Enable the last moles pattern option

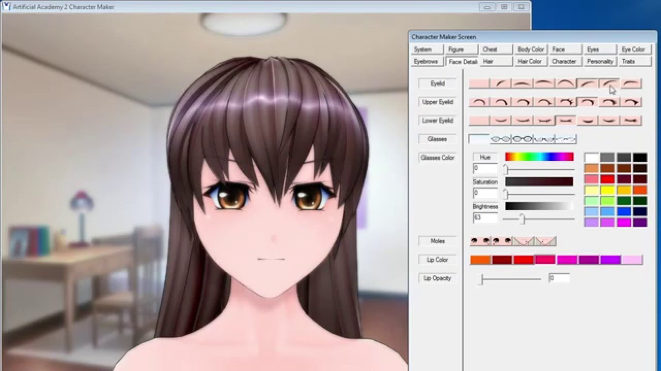click(544, 241)
